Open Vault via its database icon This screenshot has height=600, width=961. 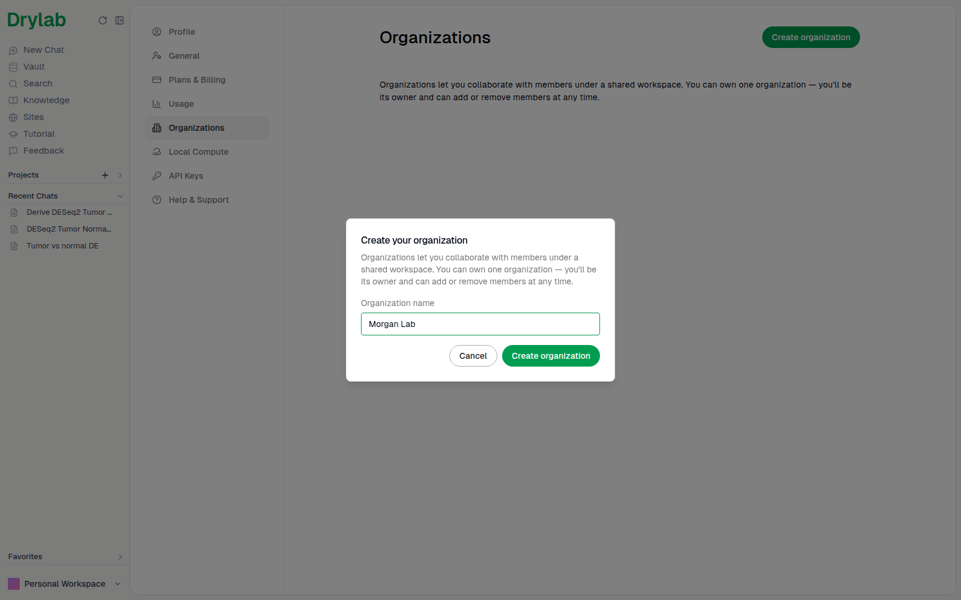point(13,67)
